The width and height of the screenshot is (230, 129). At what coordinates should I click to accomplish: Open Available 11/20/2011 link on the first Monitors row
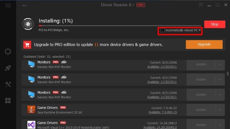click(162, 67)
